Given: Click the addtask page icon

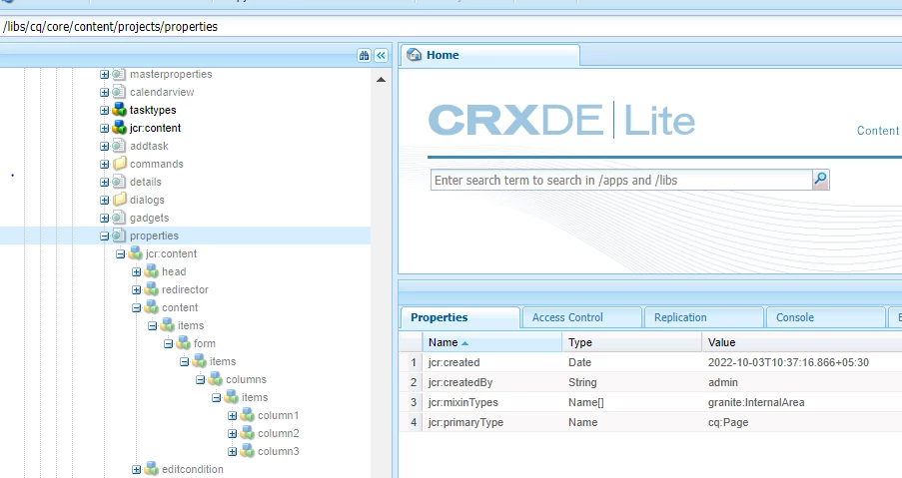Looking at the screenshot, I should coord(119,146).
